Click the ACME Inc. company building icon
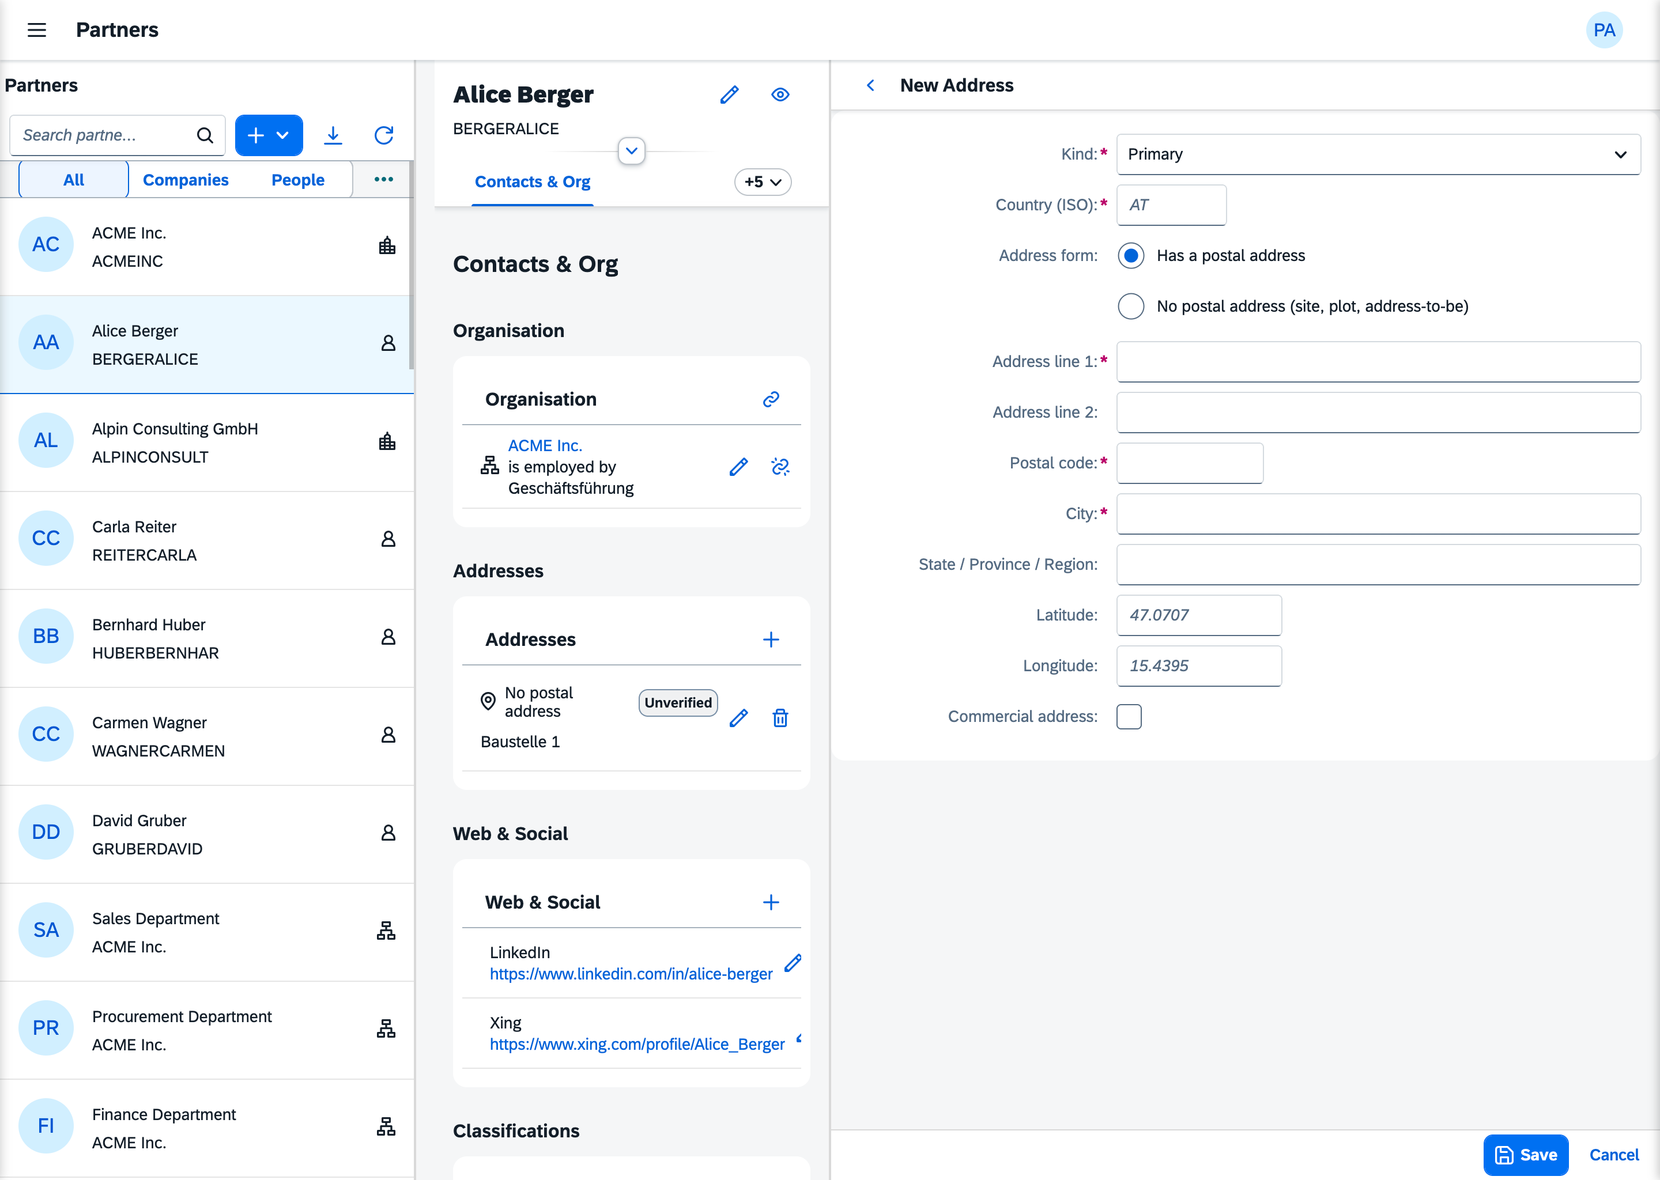 coord(387,245)
